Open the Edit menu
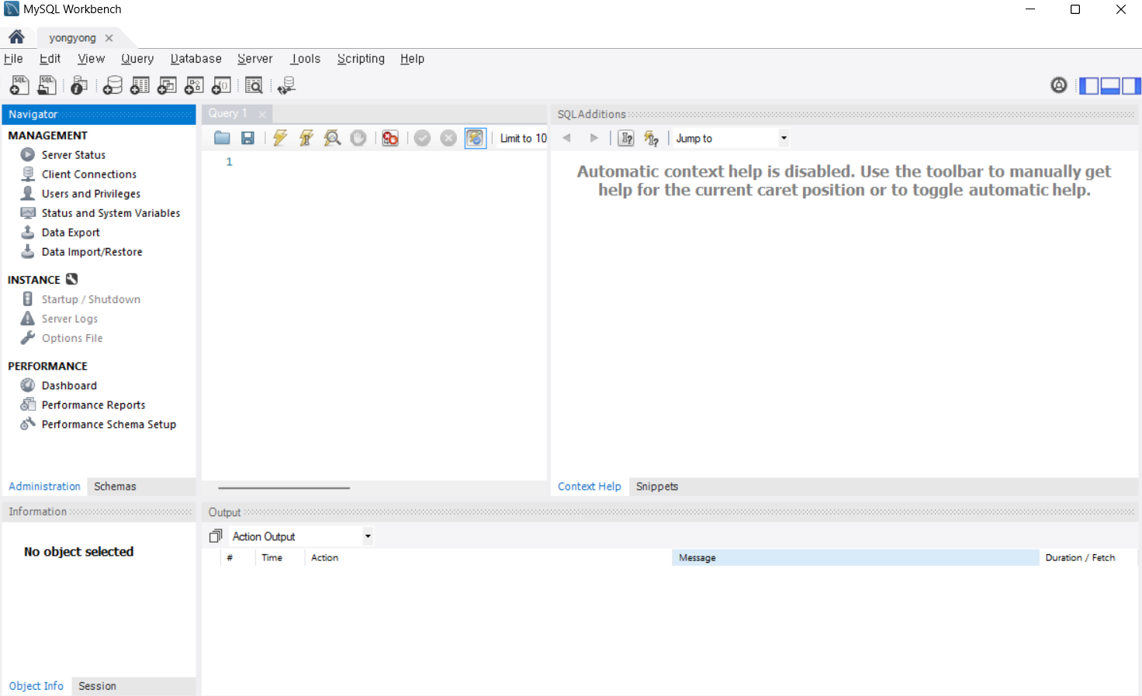Image resolution: width=1142 pixels, height=696 pixels. [x=50, y=59]
